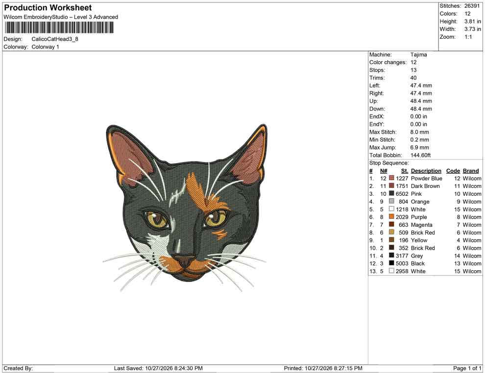Click the swatch for stop 13, White 2958
485x373 pixels.
tap(391, 271)
